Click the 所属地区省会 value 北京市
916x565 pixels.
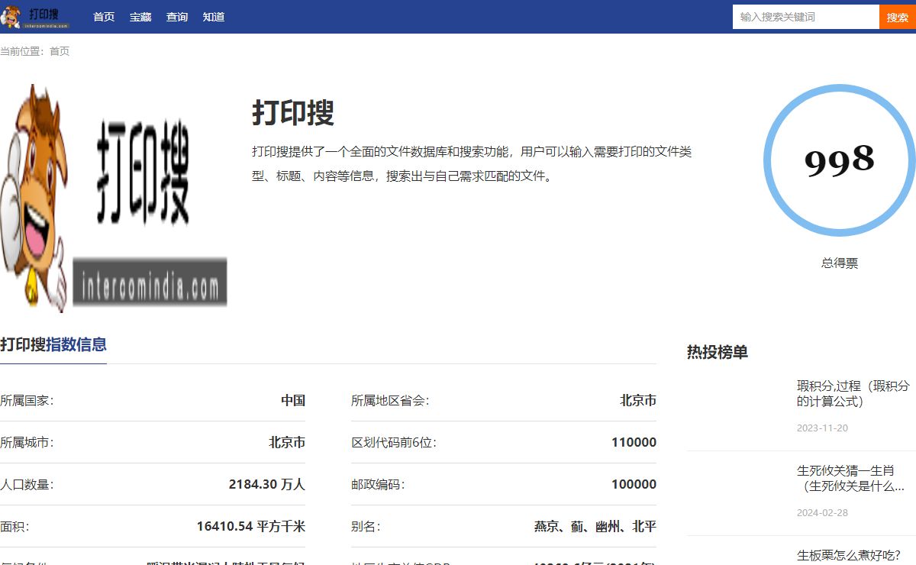638,401
